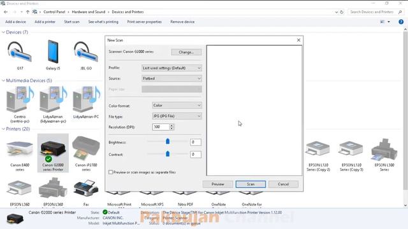The width and height of the screenshot is (408, 229).
Task: Open the address bar history dropdown
Action: point(337,12)
